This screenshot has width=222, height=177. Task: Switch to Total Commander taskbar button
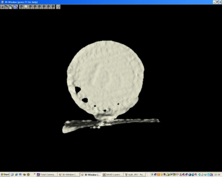point(47,175)
